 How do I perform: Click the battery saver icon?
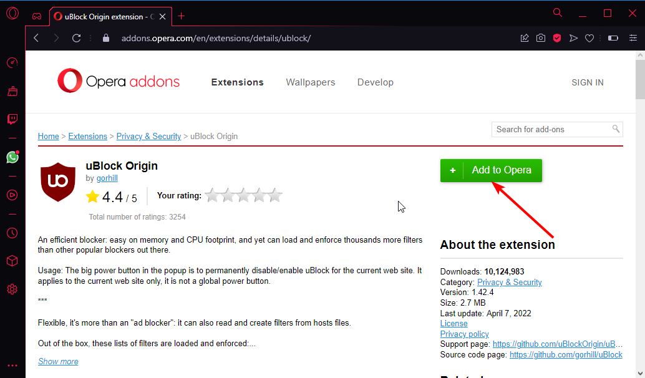[613, 38]
